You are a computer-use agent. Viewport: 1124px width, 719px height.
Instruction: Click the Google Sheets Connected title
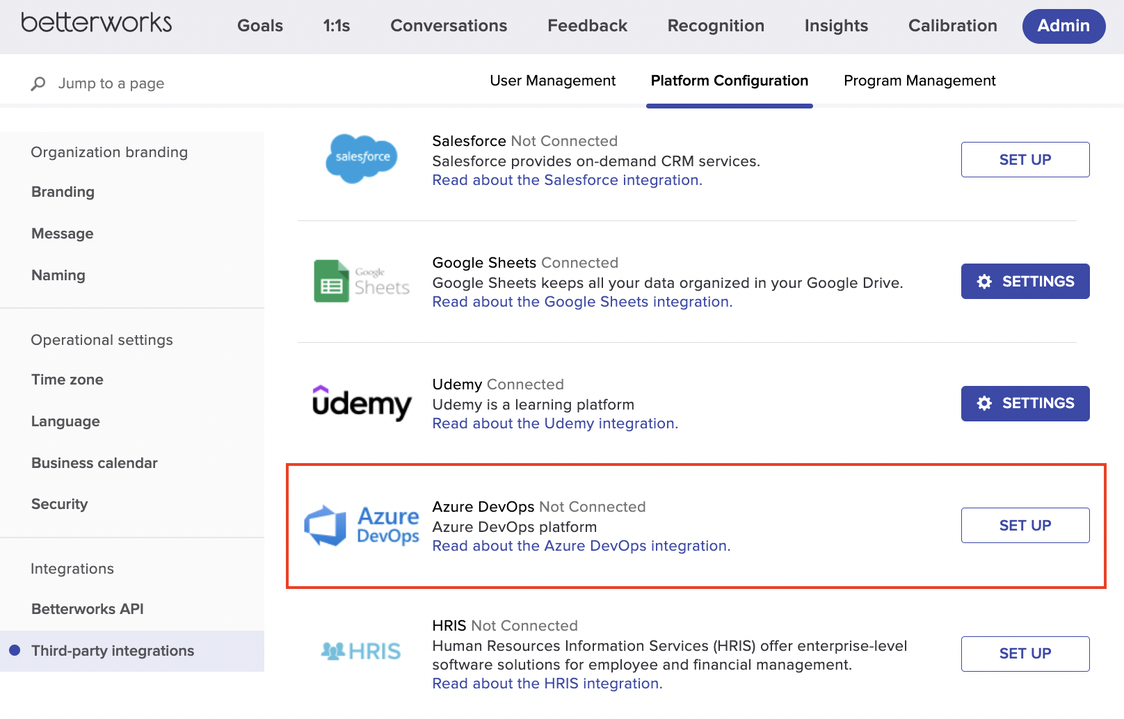point(525,263)
